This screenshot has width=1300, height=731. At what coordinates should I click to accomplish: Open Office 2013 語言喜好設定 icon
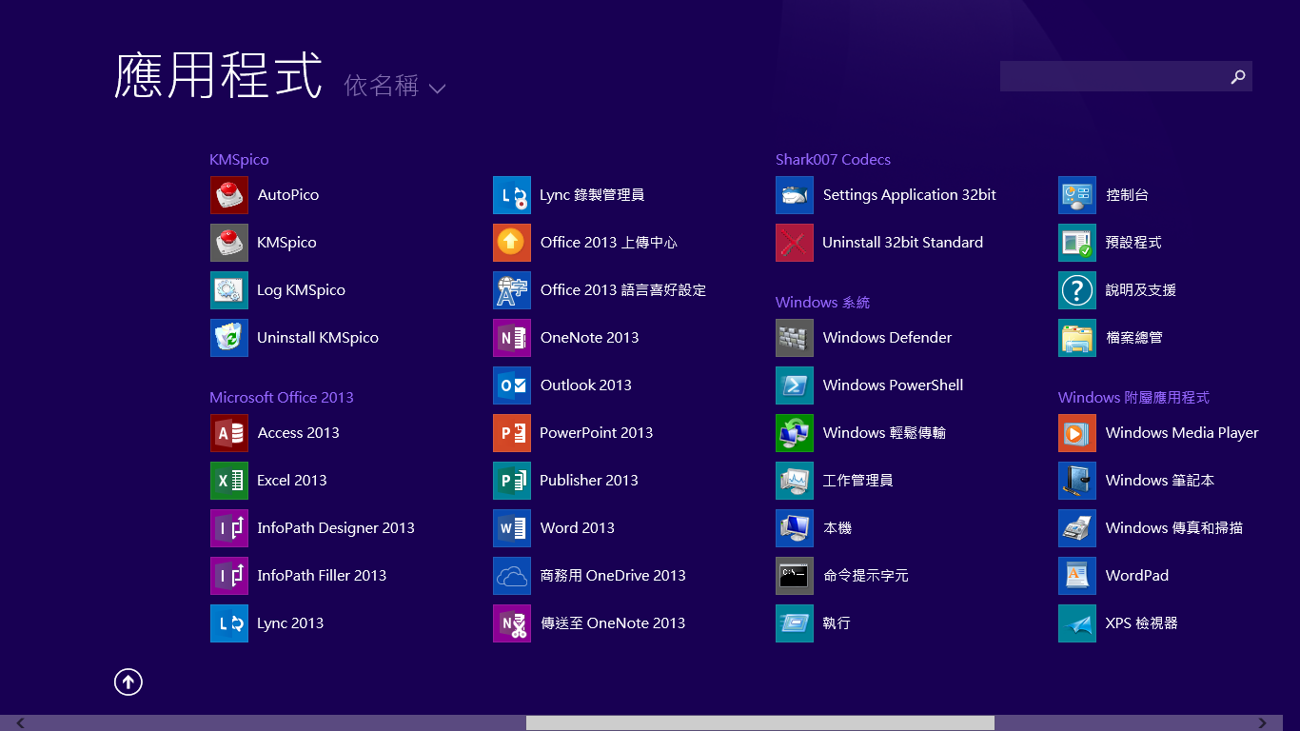[x=512, y=290]
